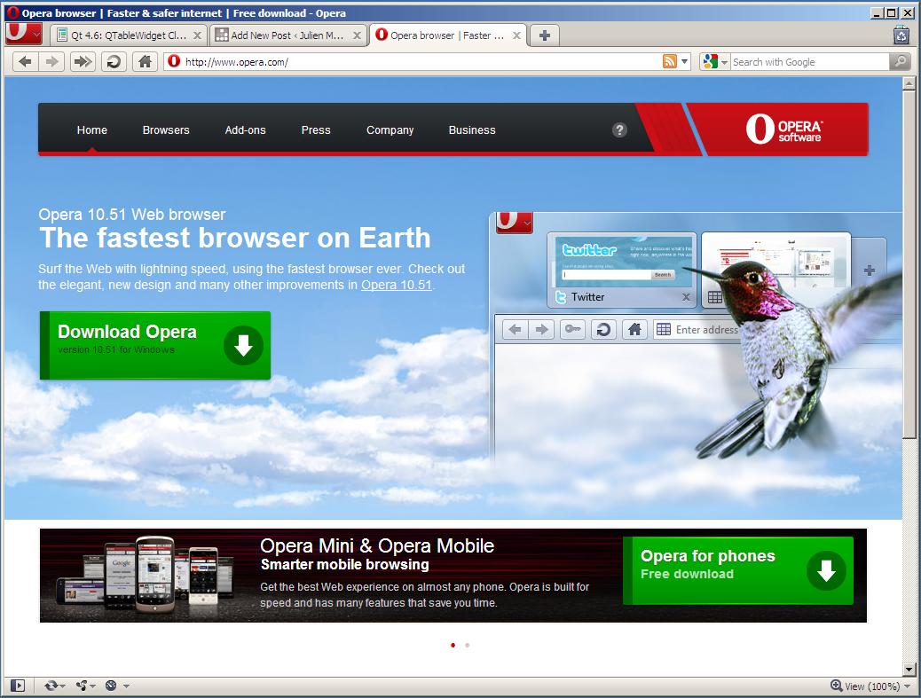Open the Business navigation item
This screenshot has height=698, width=921.
tap(472, 129)
